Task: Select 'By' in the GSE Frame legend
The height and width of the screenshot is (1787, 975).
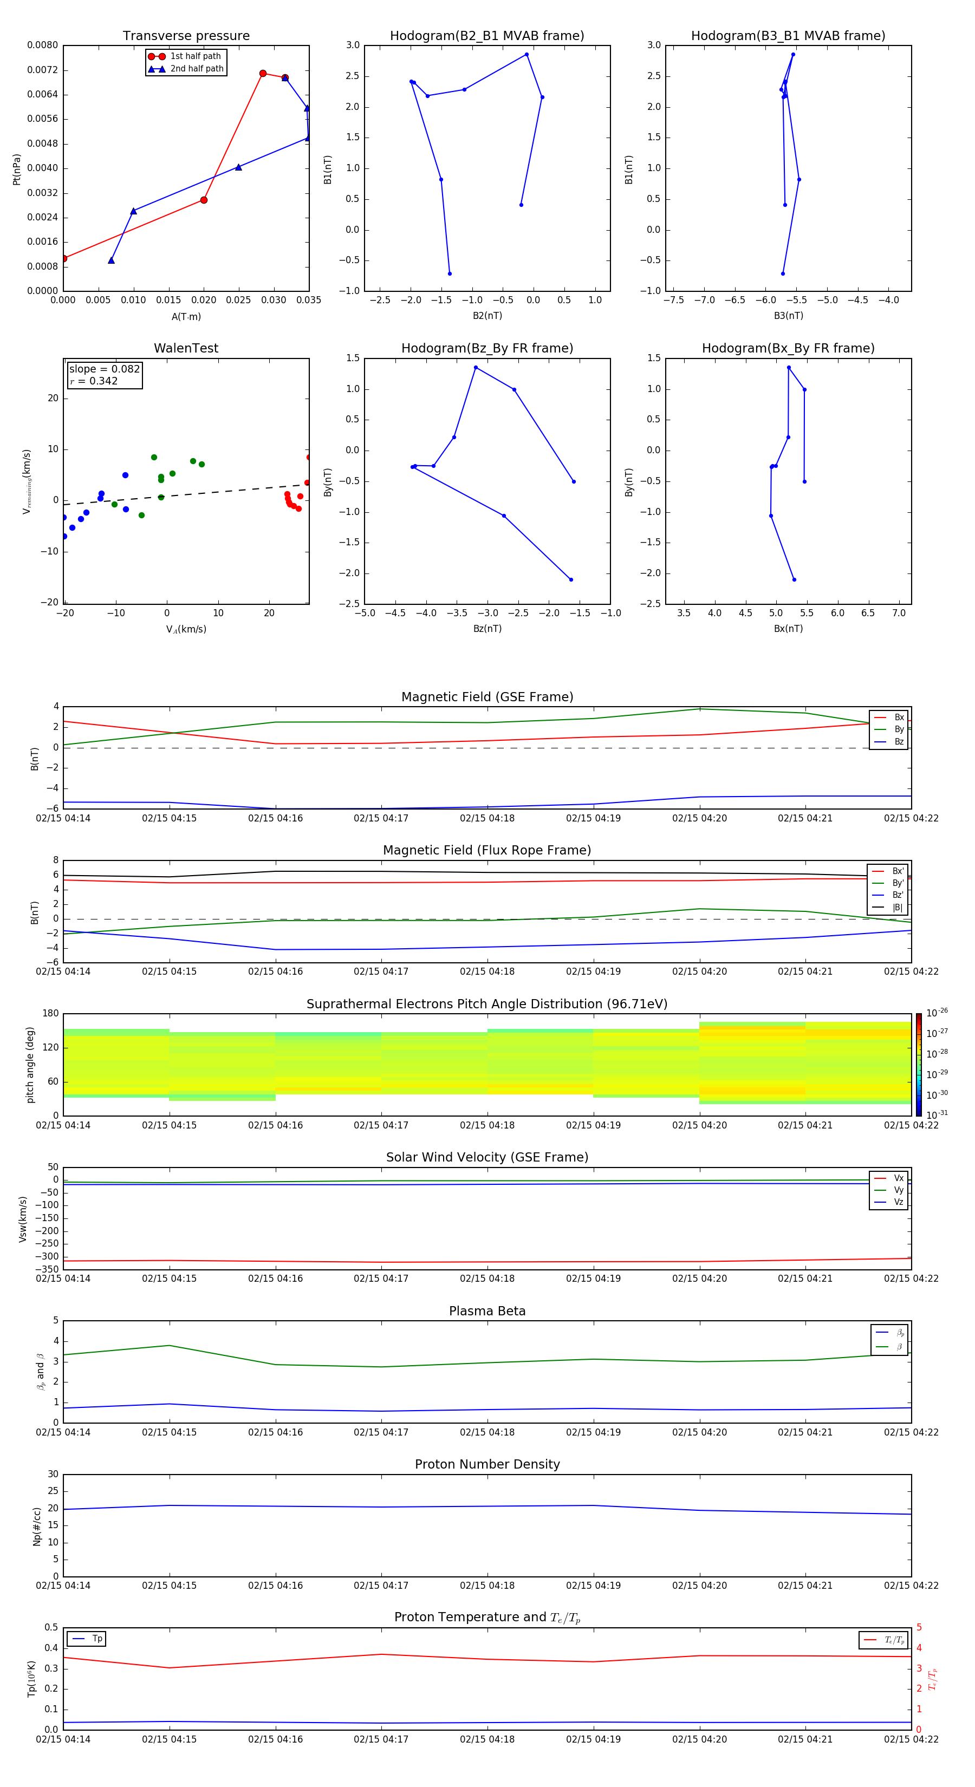Action: (889, 729)
